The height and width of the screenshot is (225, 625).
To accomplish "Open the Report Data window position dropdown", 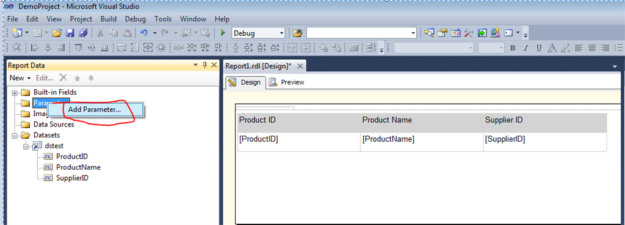I will tap(195, 65).
